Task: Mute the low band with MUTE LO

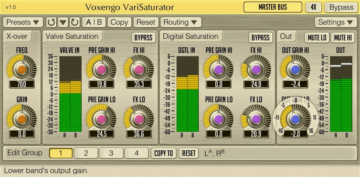Action: coord(317,38)
